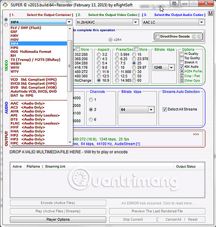216x227 pixels.
Task: Choose MOV from container list
Action: (x=38, y=40)
